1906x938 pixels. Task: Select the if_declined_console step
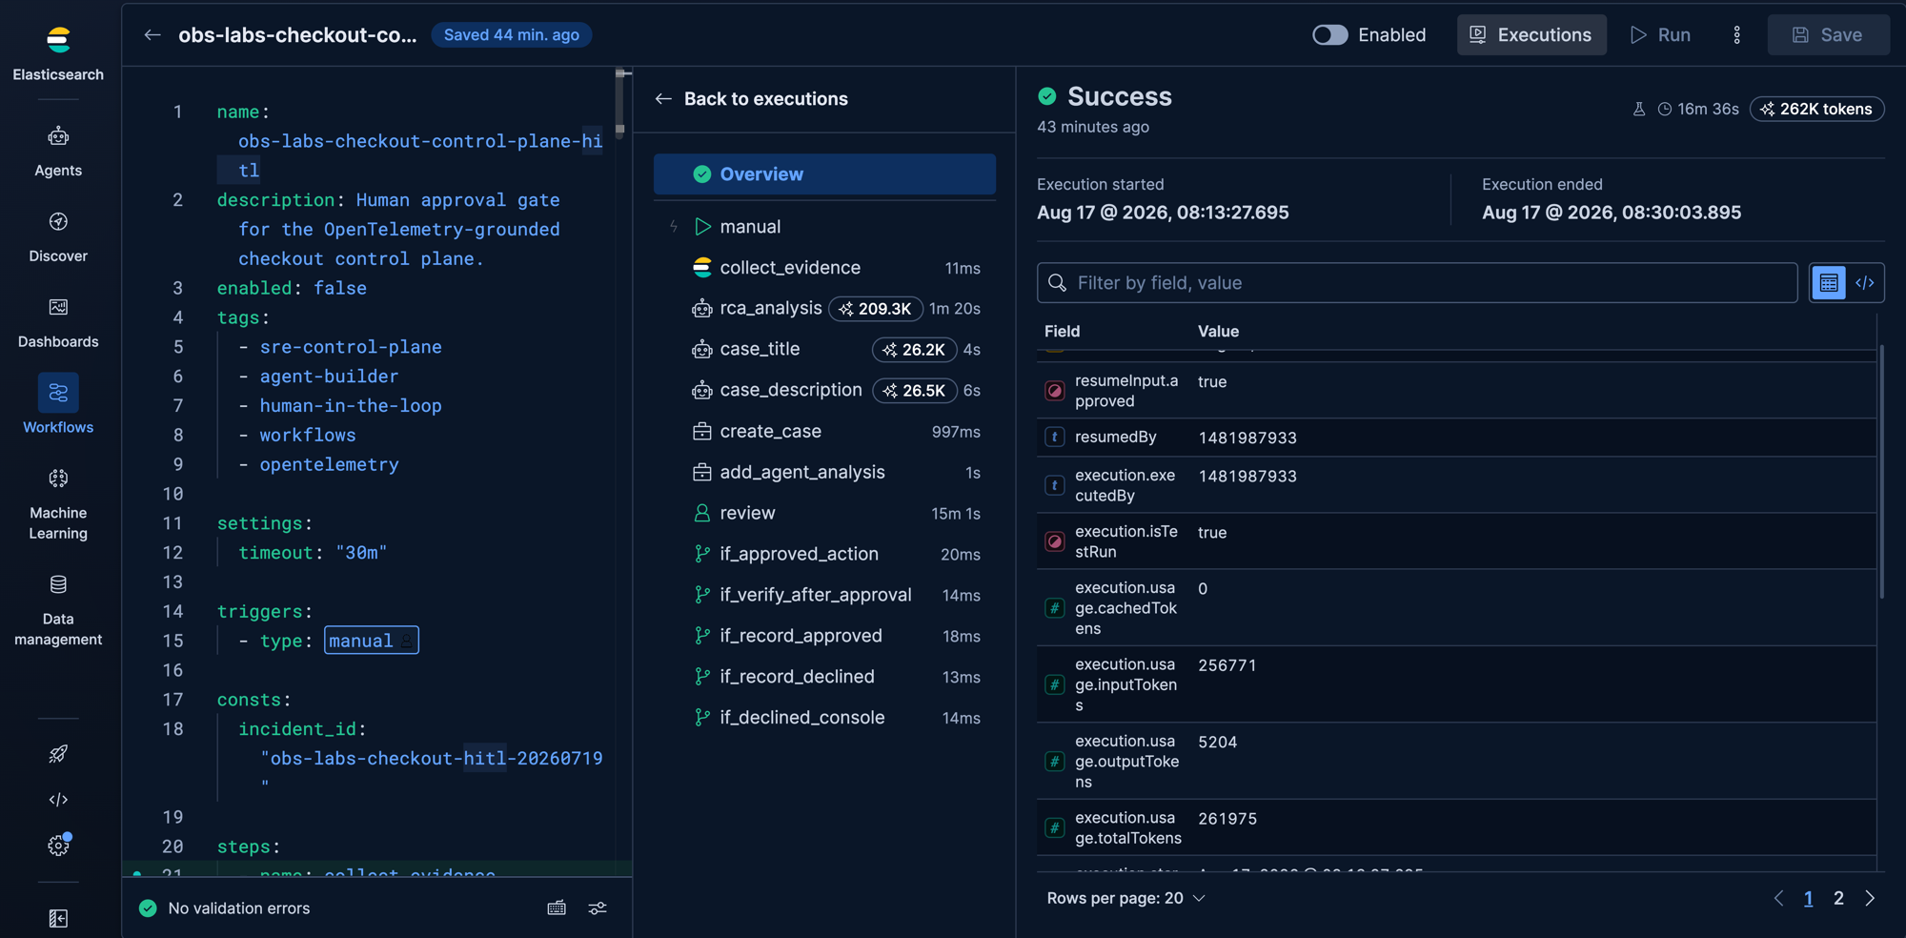click(824, 719)
